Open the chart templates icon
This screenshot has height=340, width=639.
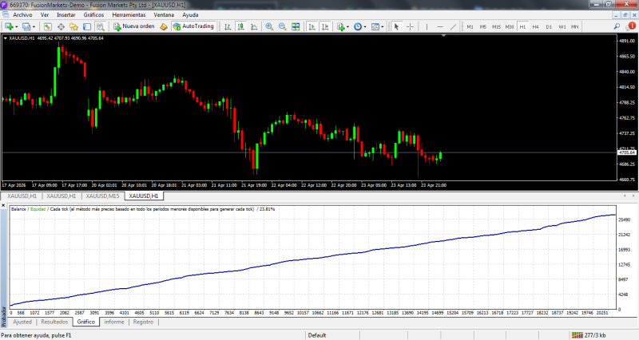[x=375, y=26]
